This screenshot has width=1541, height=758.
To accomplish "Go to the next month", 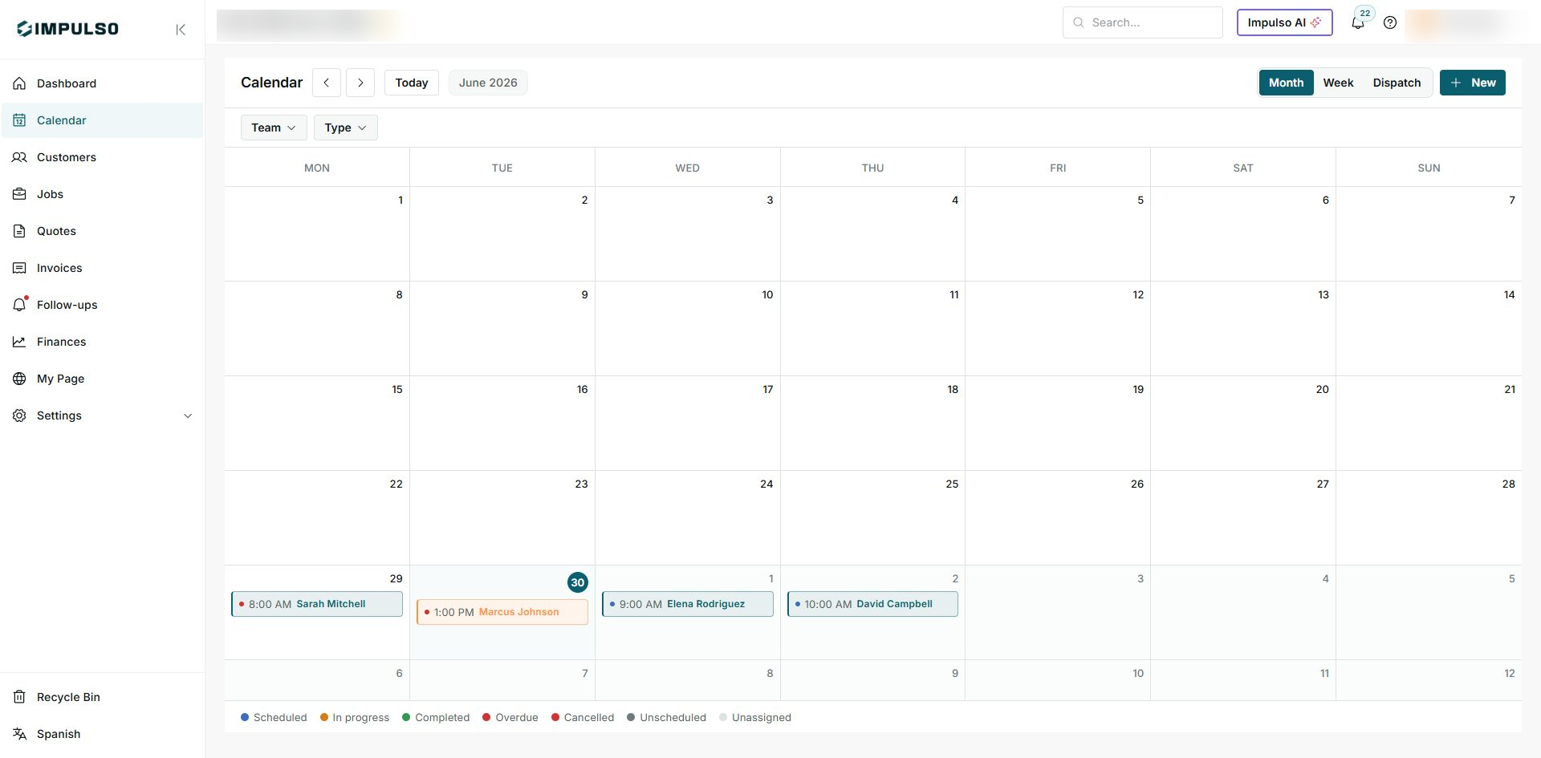I will (360, 83).
